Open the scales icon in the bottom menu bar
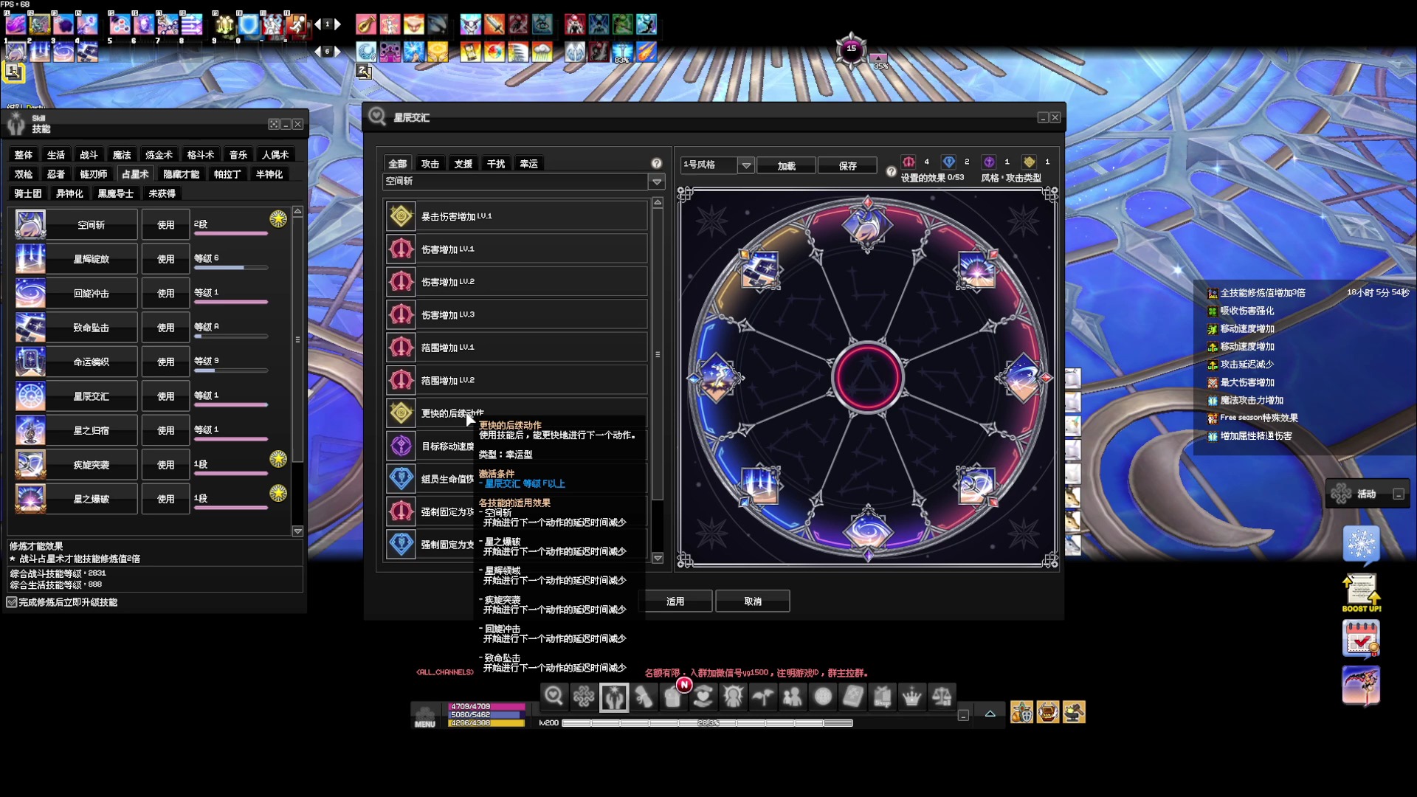 pos(942,696)
